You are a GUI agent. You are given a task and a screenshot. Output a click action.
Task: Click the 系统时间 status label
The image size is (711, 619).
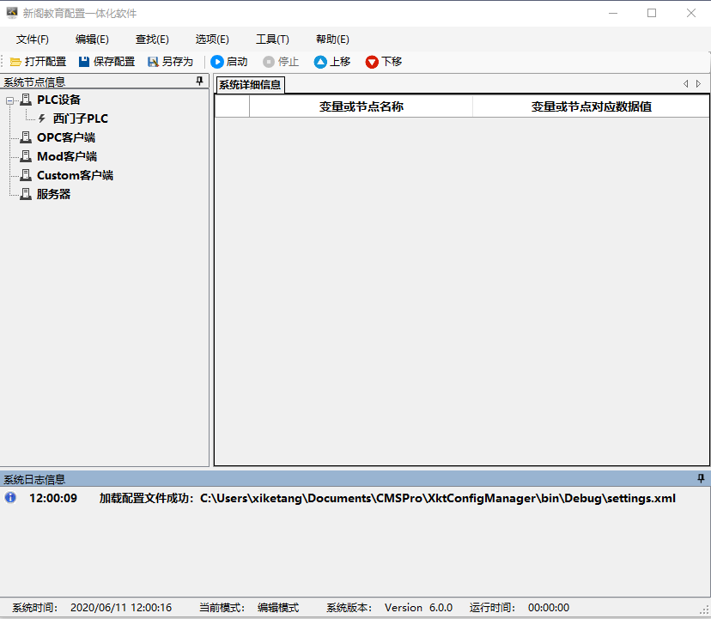[34, 608]
